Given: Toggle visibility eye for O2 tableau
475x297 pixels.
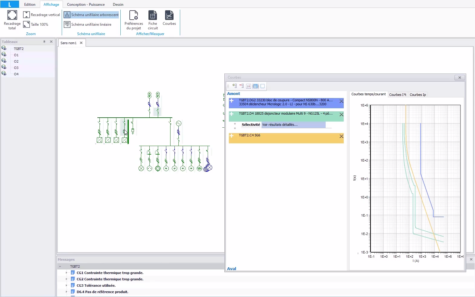Looking at the screenshot, I should click(x=4, y=61).
